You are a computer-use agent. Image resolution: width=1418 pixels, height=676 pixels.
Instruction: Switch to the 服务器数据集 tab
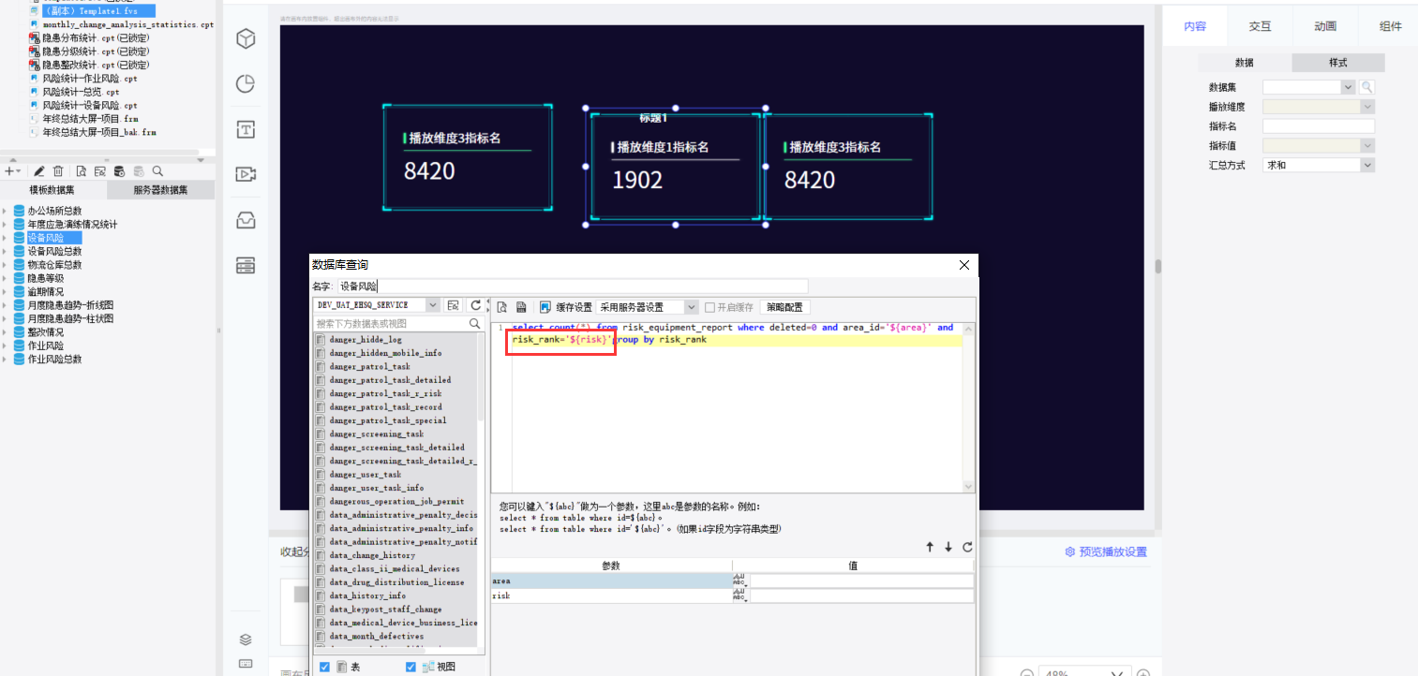160,190
